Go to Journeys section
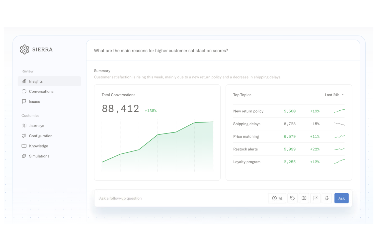This screenshot has height=251, width=377. click(36, 126)
